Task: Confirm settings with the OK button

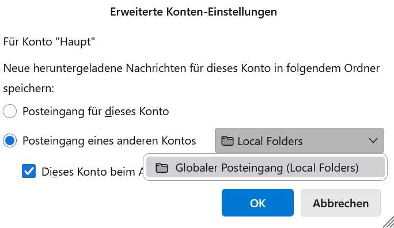Action: (x=257, y=203)
